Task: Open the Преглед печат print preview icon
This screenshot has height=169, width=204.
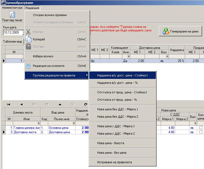Action: [x=12, y=14]
